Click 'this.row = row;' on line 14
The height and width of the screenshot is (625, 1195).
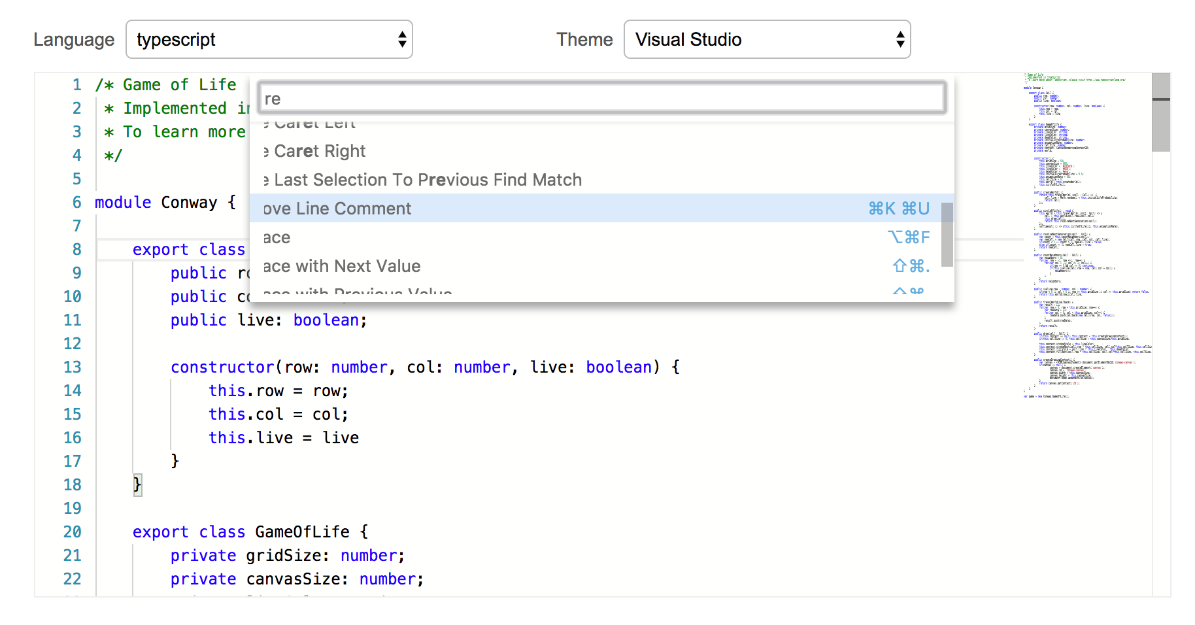[278, 391]
